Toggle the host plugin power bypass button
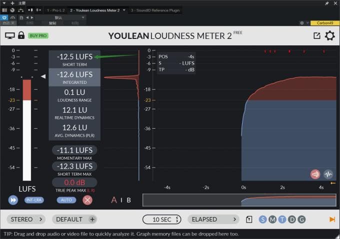The width and height of the screenshot is (340, 239). coord(4,17)
